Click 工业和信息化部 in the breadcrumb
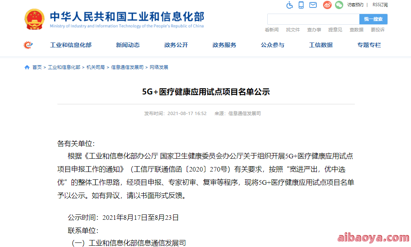411x247 pixels. (64, 67)
